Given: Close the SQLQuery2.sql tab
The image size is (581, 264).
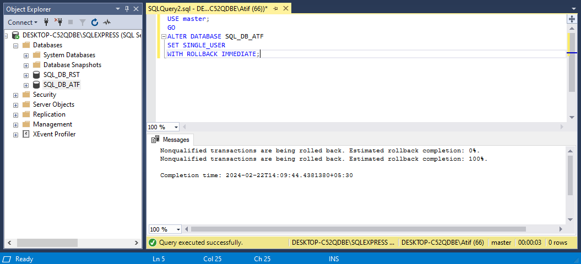Looking at the screenshot, I should [285, 8].
